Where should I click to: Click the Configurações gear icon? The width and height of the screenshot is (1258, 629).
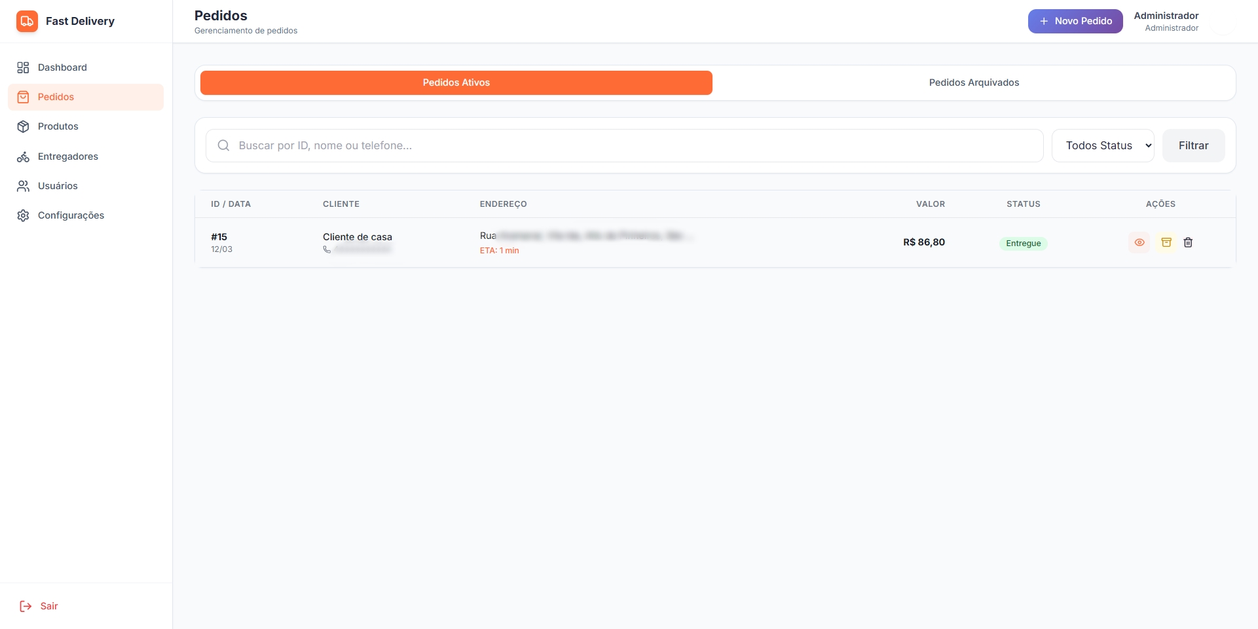click(23, 215)
